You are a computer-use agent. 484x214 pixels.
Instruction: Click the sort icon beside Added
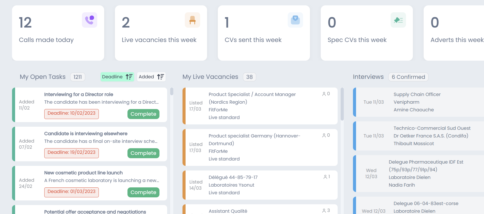coord(160,77)
